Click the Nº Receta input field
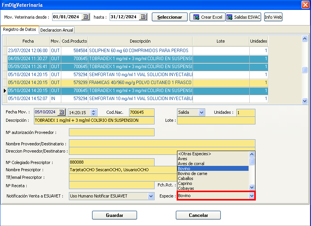 [112, 185]
